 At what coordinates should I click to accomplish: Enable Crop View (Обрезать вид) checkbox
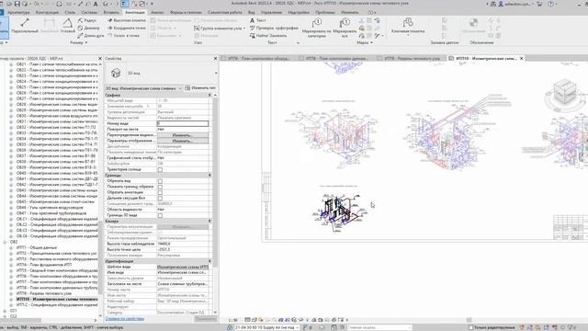(x=160, y=181)
